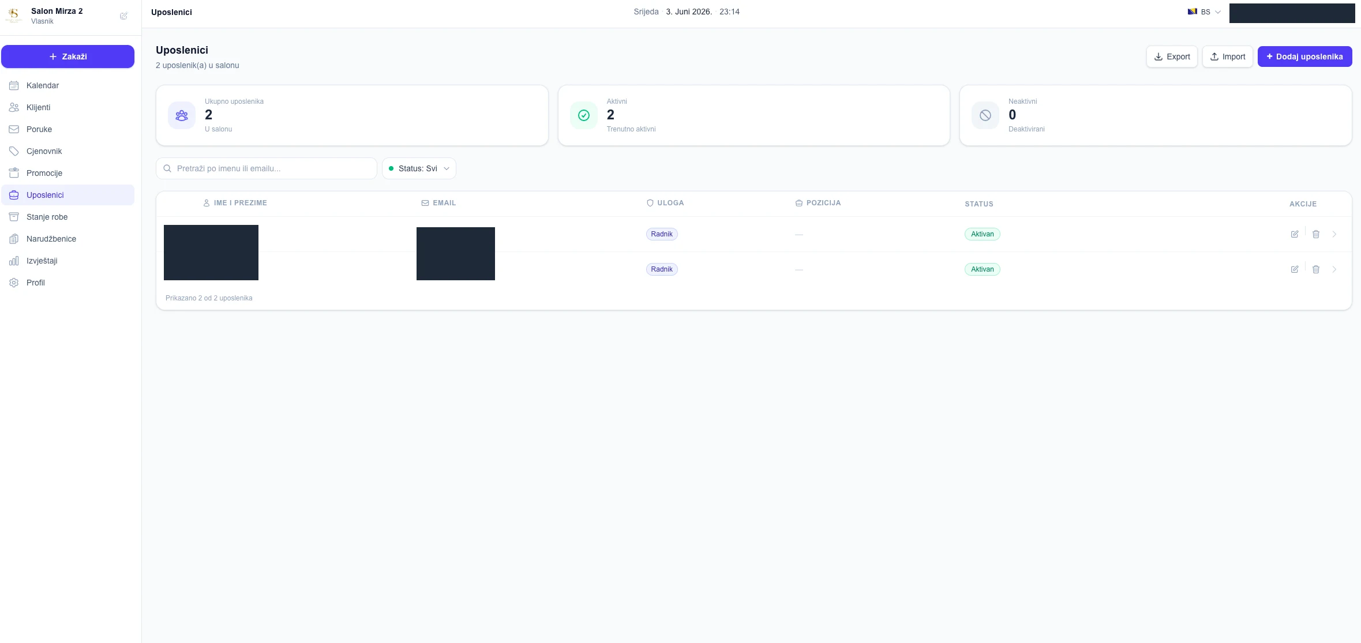Open Cjenovnik price list
This screenshot has width=1361, height=643.
68,151
